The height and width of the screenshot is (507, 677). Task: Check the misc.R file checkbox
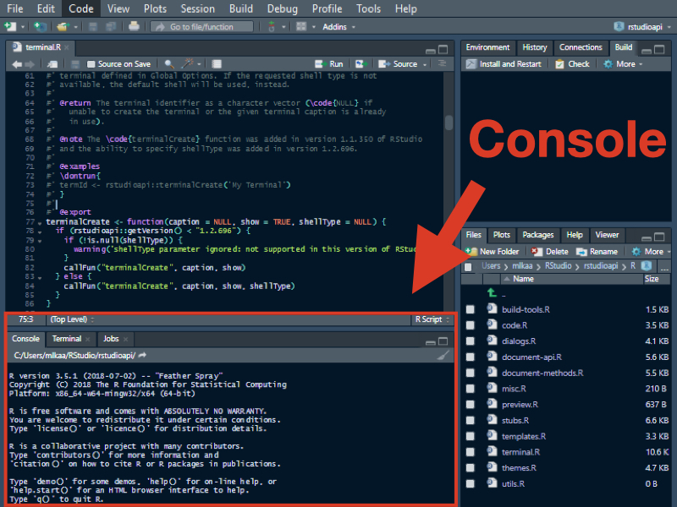click(x=471, y=389)
